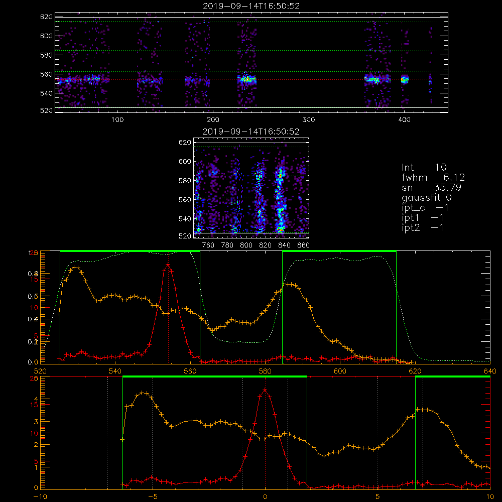Image resolution: width=502 pixels, height=502 pixels.
Task: Click x-axis label -10 of bottom plot
Action: [40, 496]
